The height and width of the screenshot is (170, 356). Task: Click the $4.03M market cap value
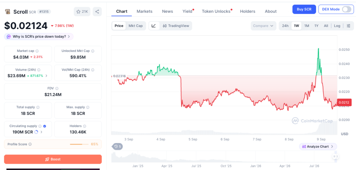pyautogui.click(x=21, y=57)
